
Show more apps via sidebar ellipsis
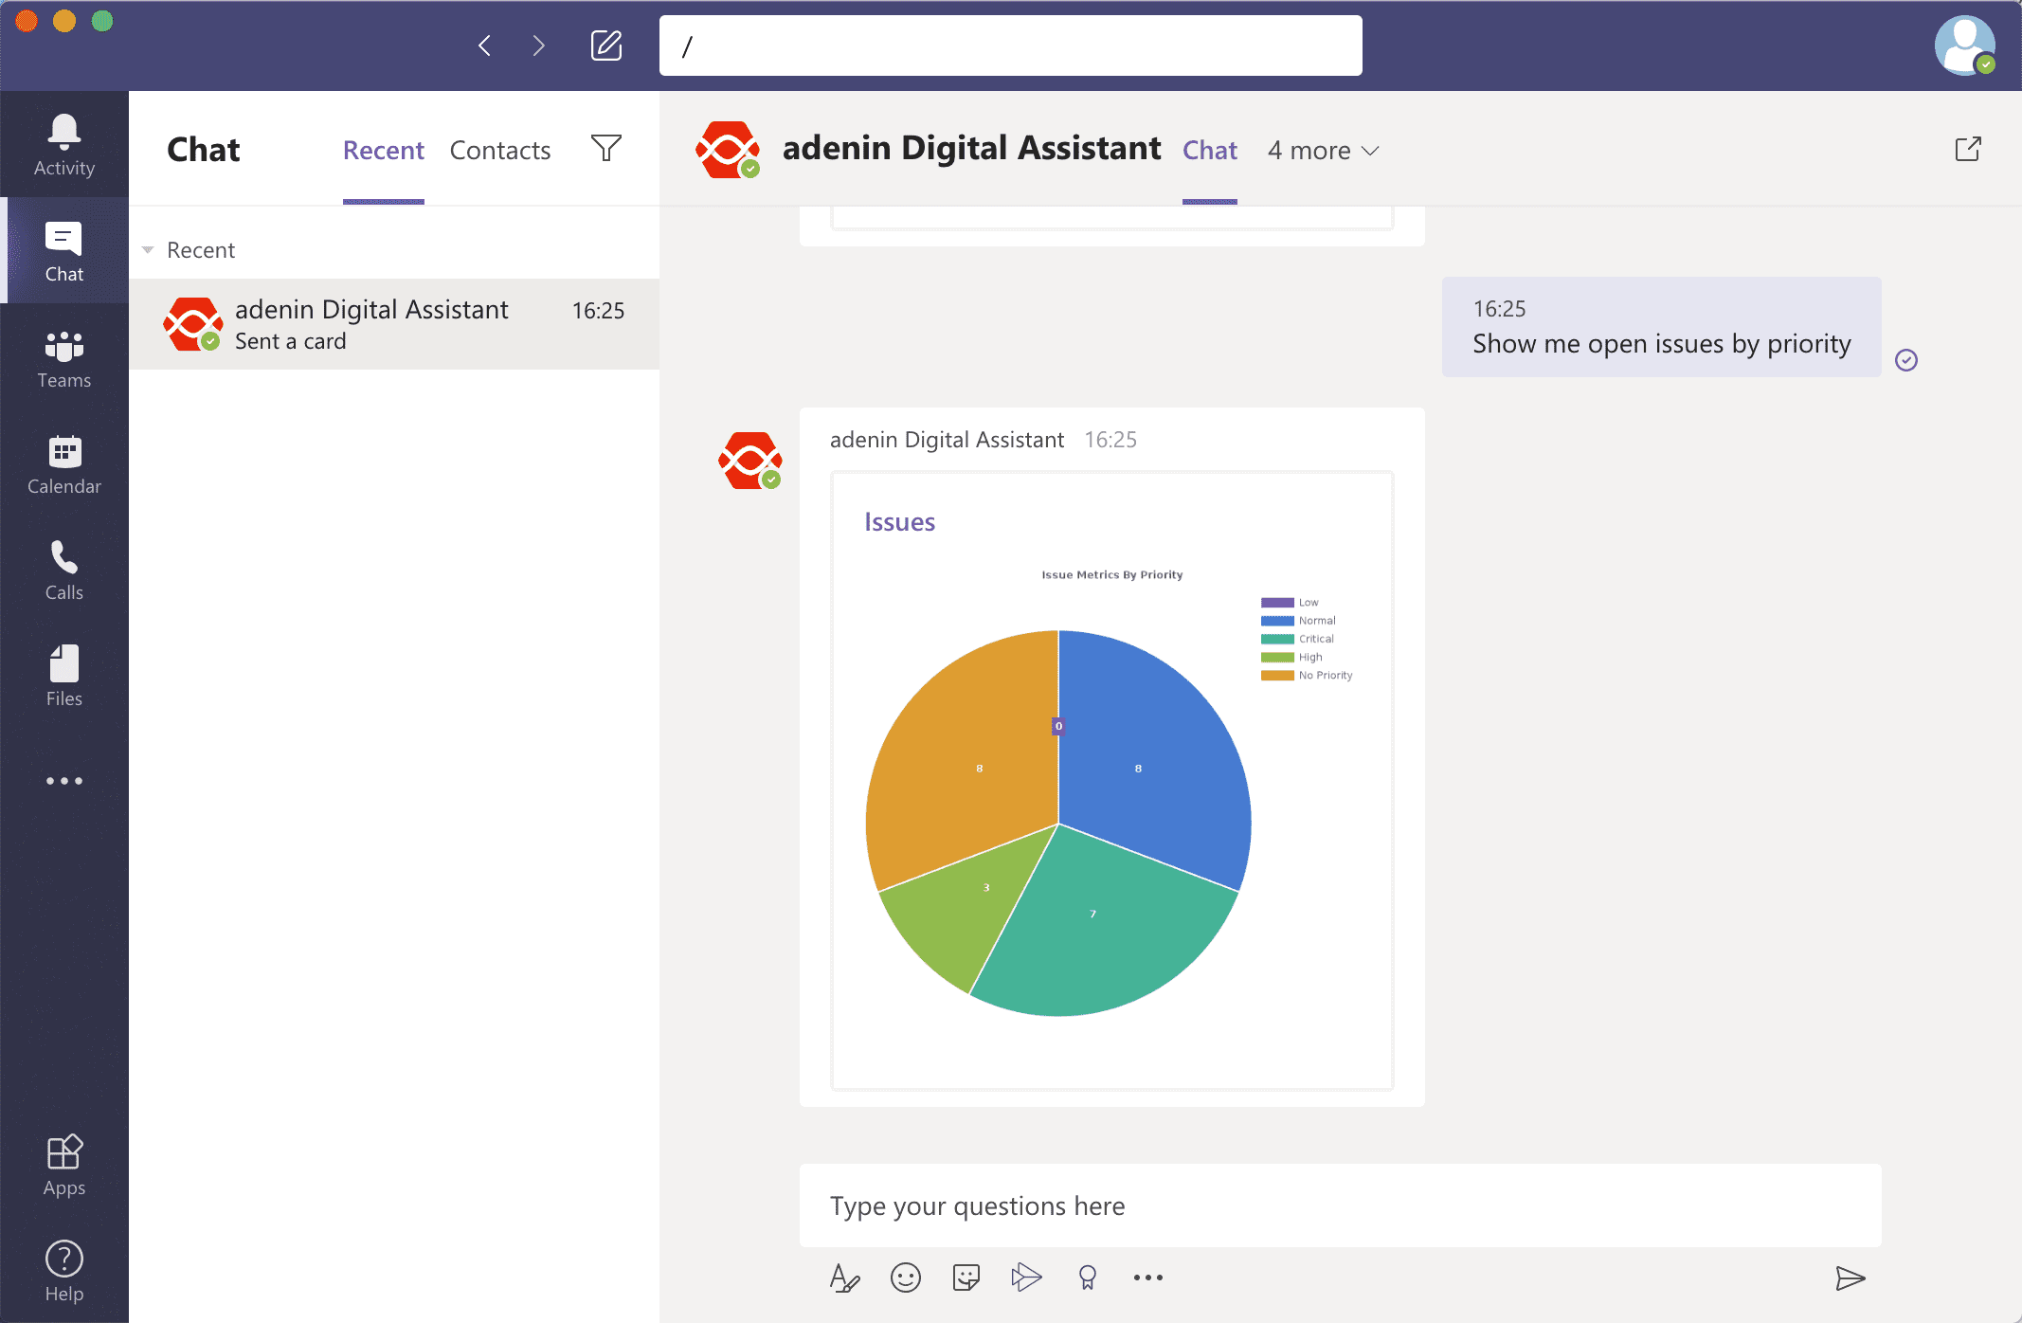coord(64,781)
